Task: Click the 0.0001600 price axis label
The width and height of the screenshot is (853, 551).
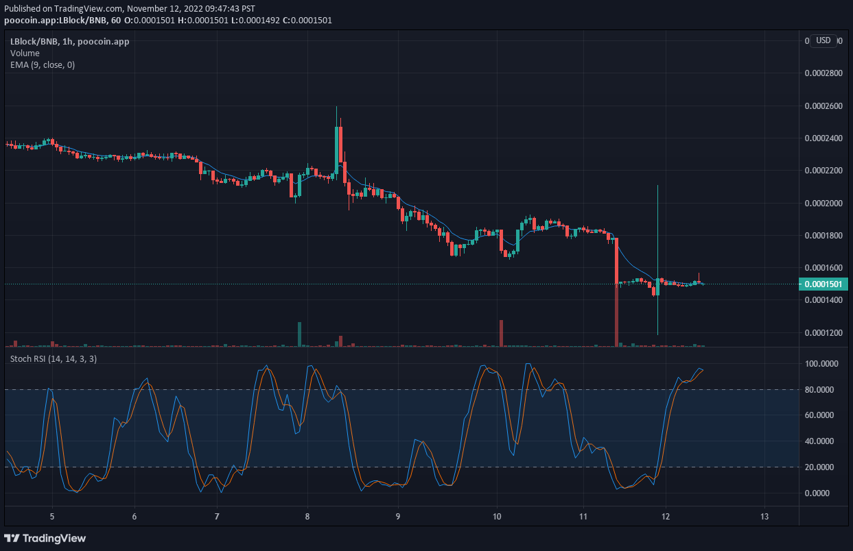Action: [823, 268]
